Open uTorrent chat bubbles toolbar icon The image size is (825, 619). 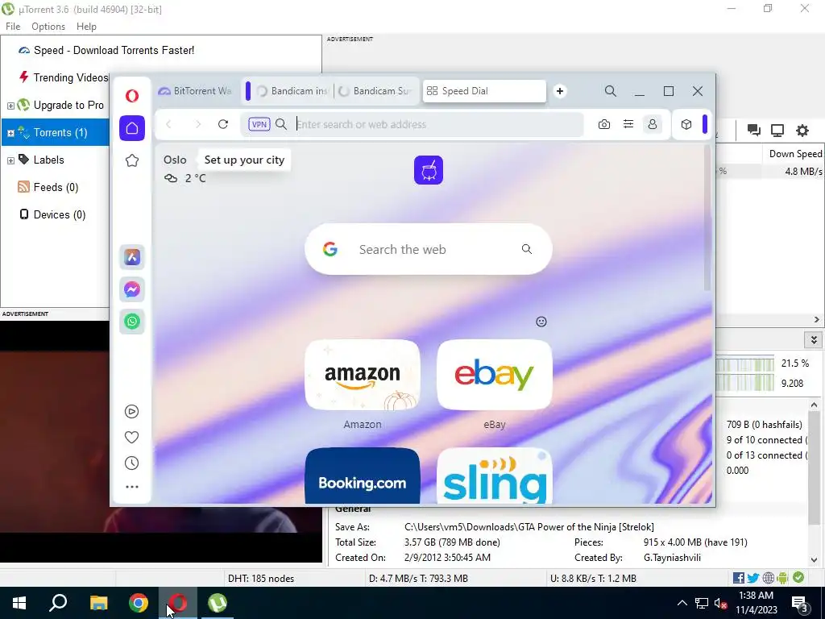[x=753, y=130]
